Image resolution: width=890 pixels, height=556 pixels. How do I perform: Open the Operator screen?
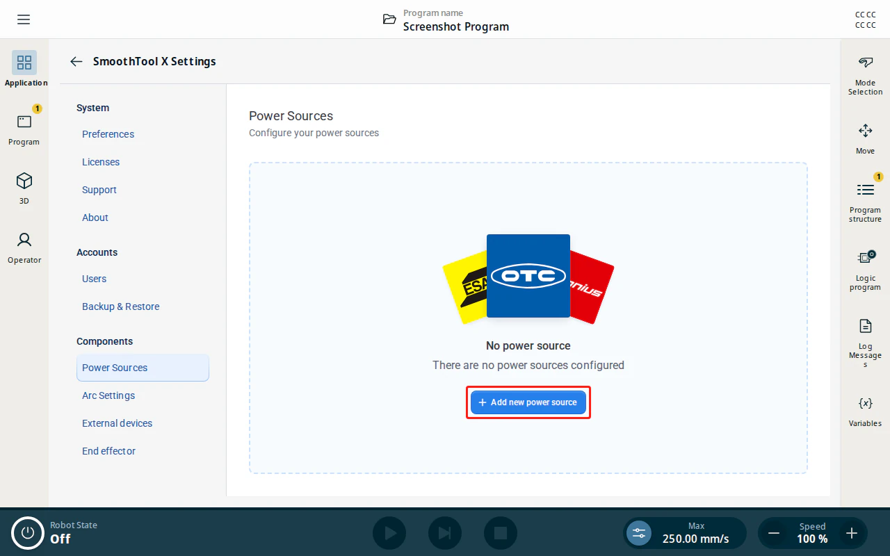click(24, 247)
